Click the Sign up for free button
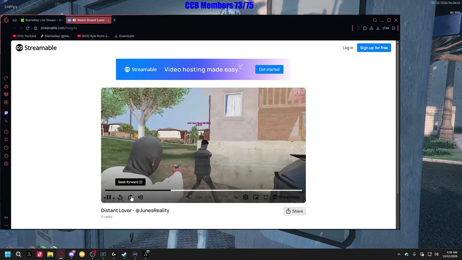 pyautogui.click(x=374, y=48)
